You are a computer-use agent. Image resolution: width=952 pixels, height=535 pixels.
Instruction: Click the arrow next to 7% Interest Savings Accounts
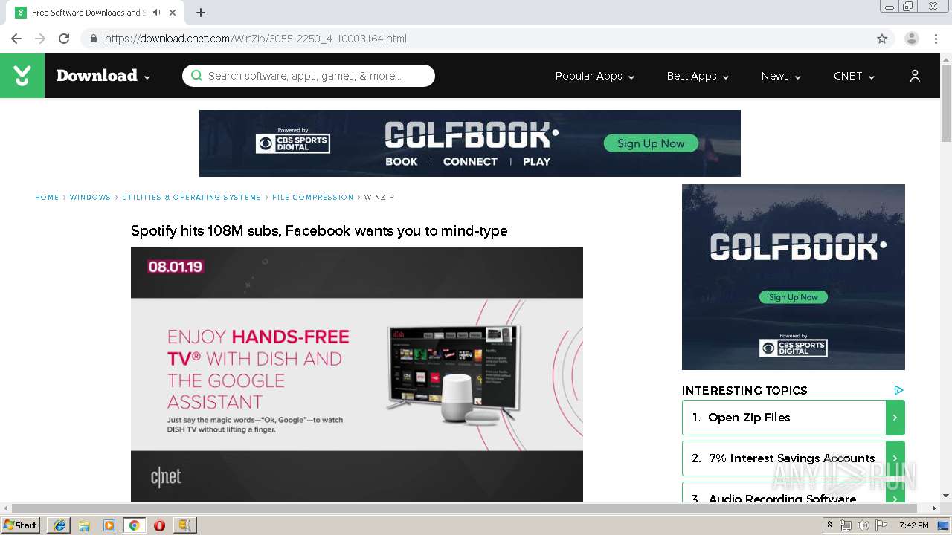tap(895, 458)
